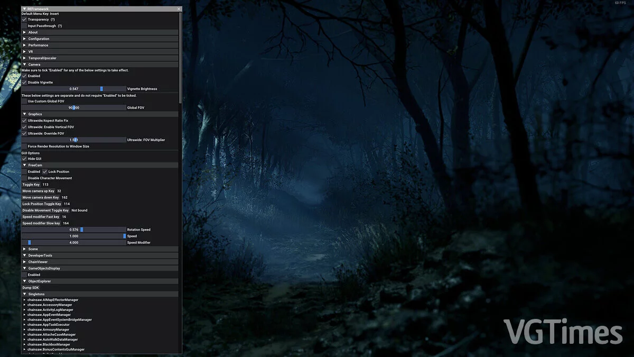Rebind the FreeCam Toggle Key
The width and height of the screenshot is (634, 357).
tap(32, 184)
